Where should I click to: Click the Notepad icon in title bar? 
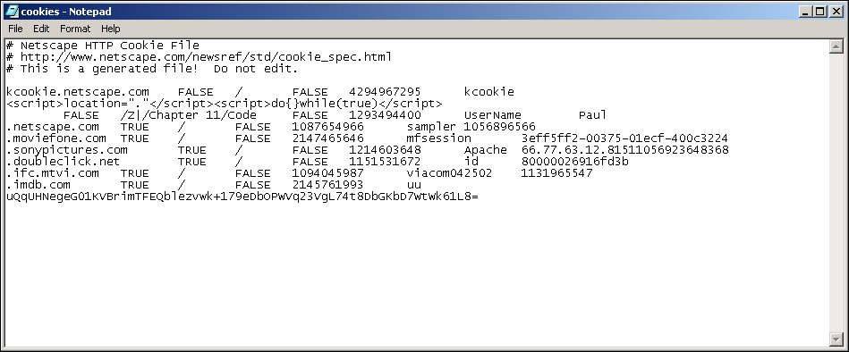pos(11,11)
